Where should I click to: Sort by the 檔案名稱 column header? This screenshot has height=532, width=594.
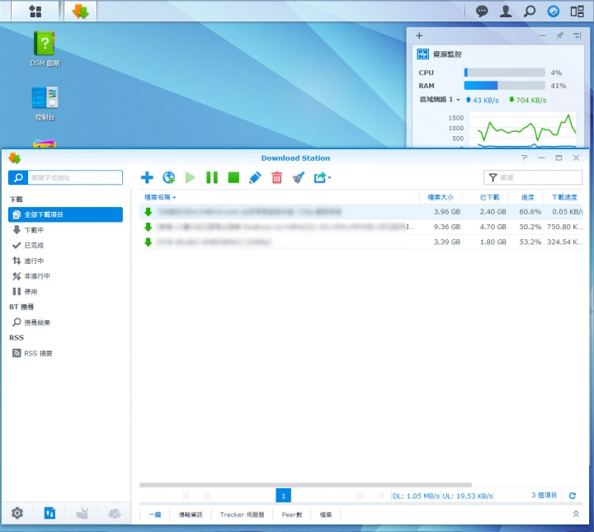point(279,197)
